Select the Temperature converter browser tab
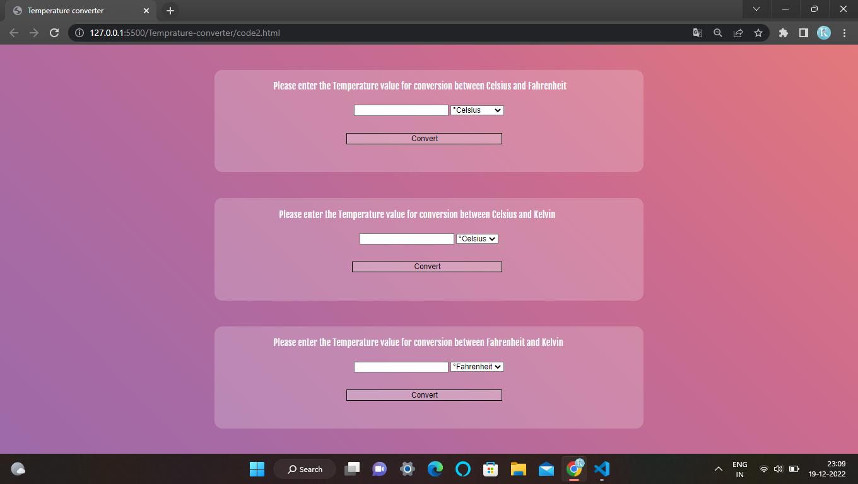 point(76,11)
